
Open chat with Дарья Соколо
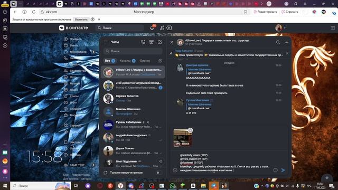[133, 151]
